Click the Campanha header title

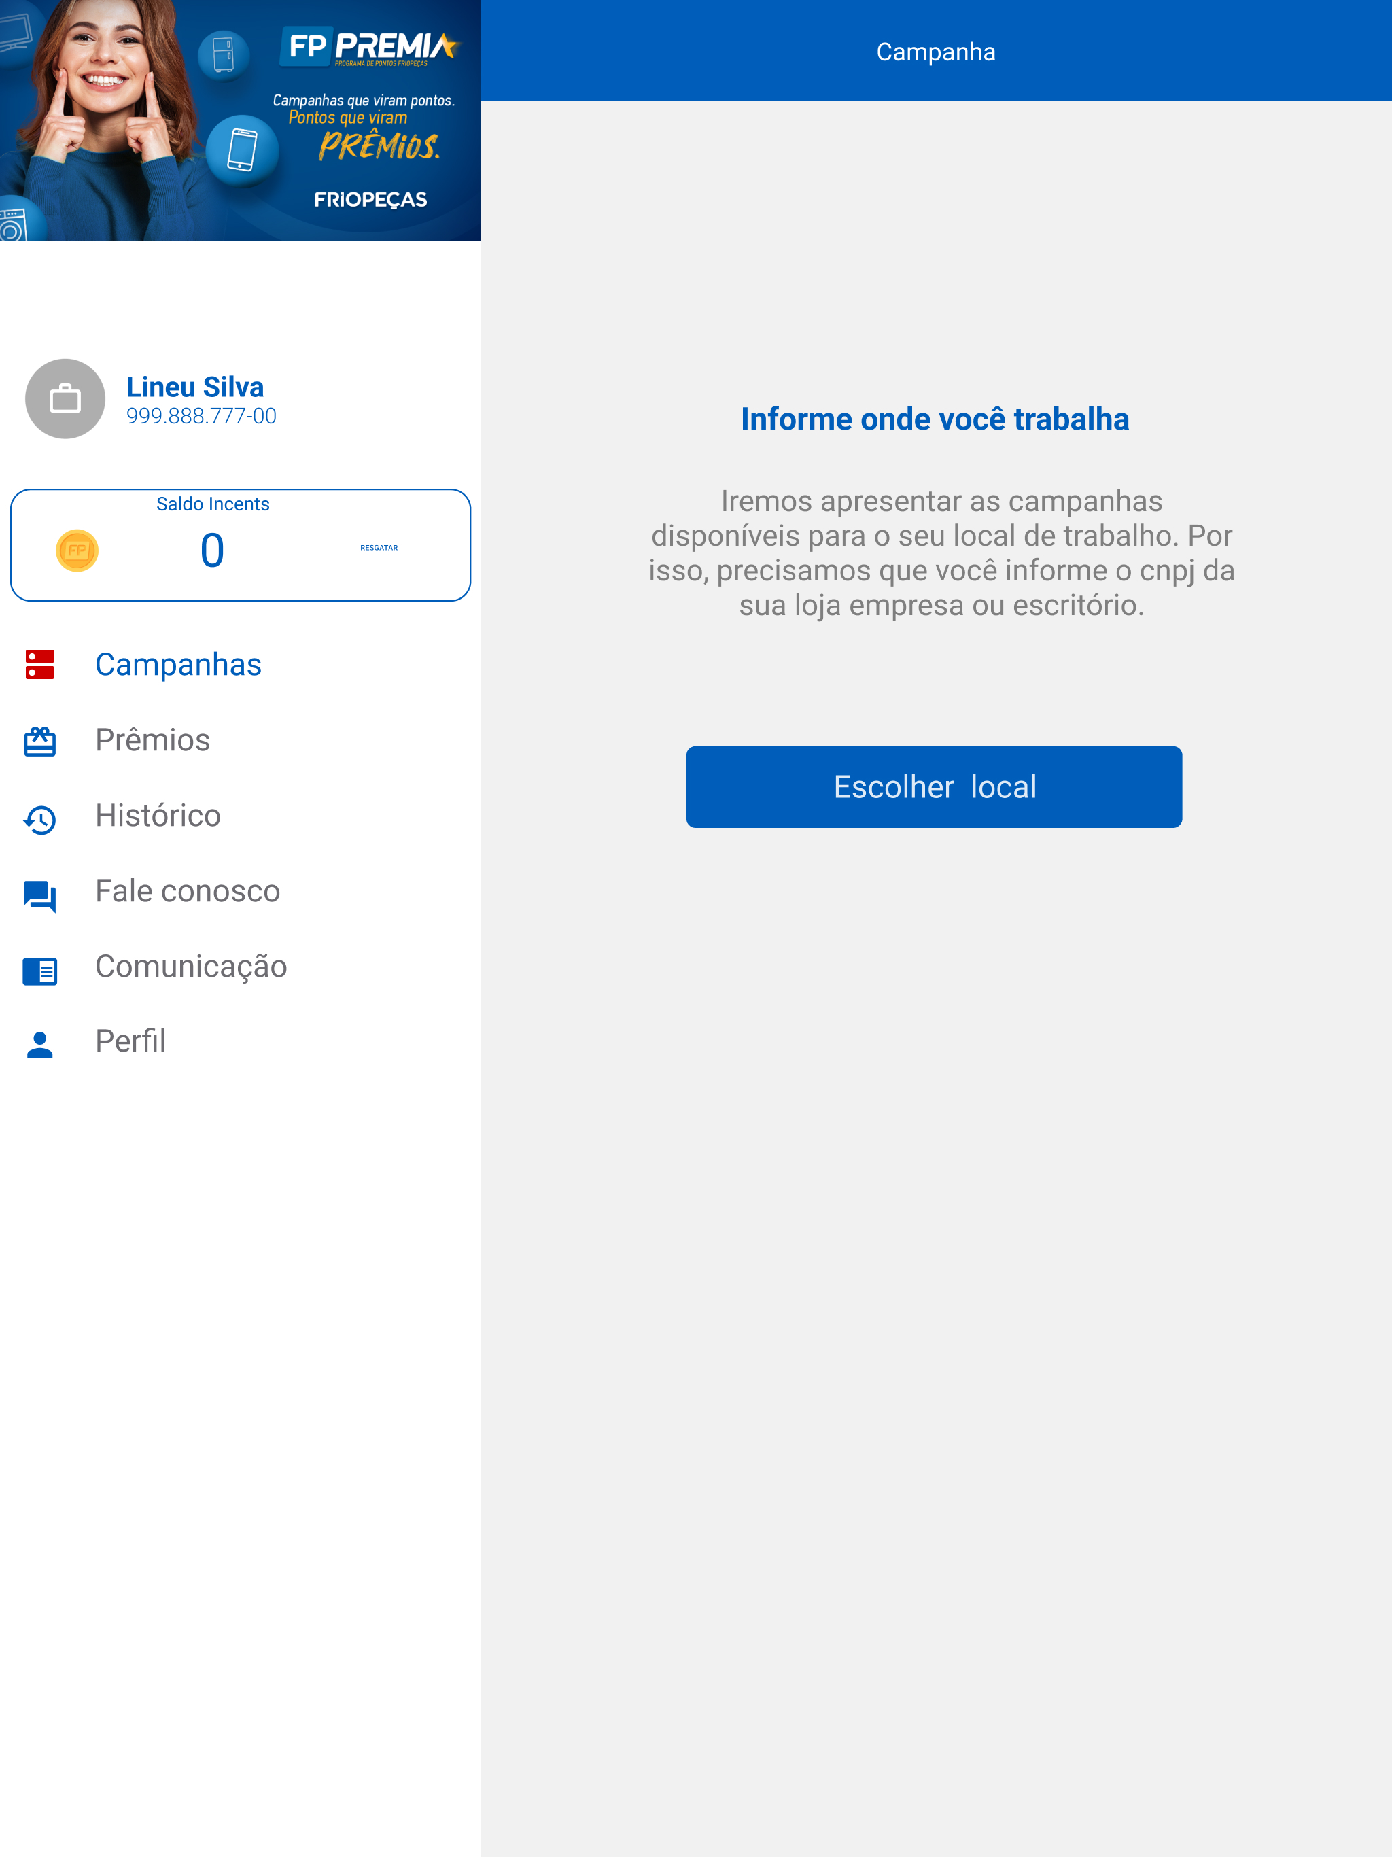935,52
